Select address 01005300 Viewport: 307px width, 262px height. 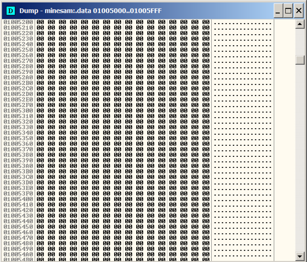18,111
